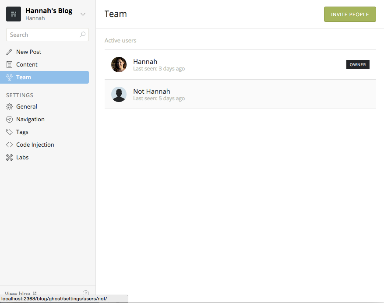Click the Invite People button
The image size is (384, 303).
(350, 14)
